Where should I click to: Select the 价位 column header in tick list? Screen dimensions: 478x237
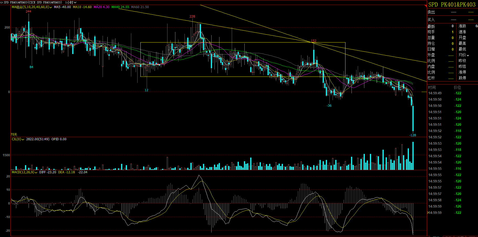click(457, 87)
